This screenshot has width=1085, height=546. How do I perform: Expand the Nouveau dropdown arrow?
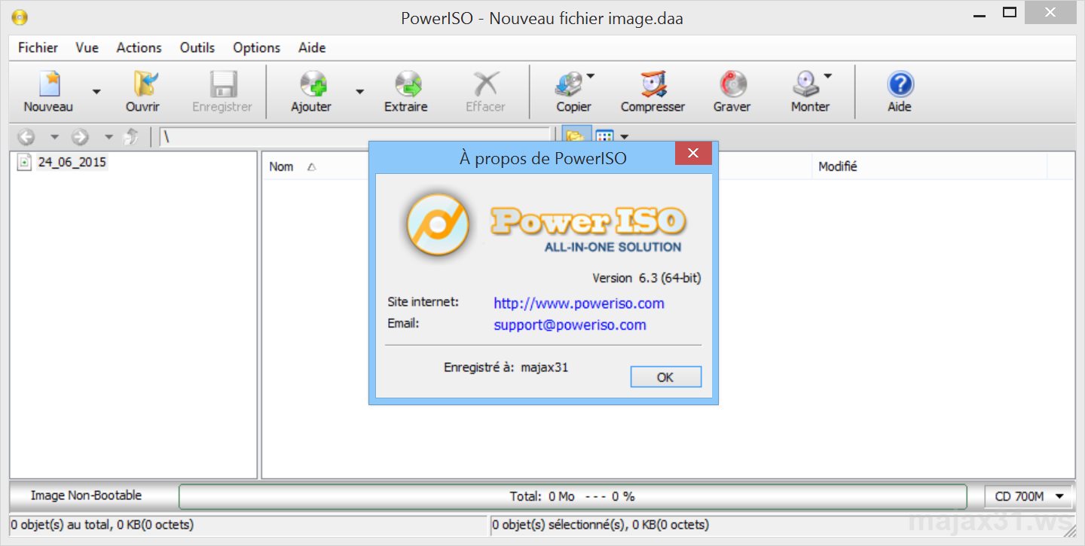pyautogui.click(x=96, y=92)
